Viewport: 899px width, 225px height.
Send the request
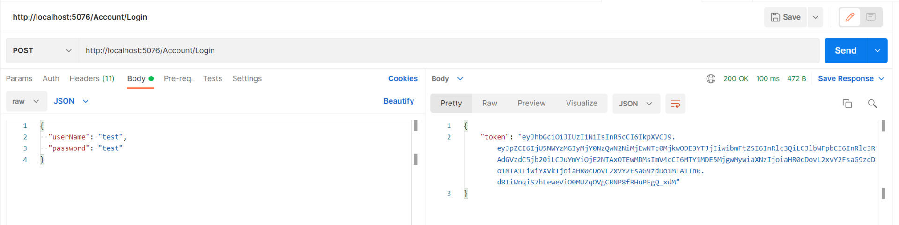(x=846, y=50)
